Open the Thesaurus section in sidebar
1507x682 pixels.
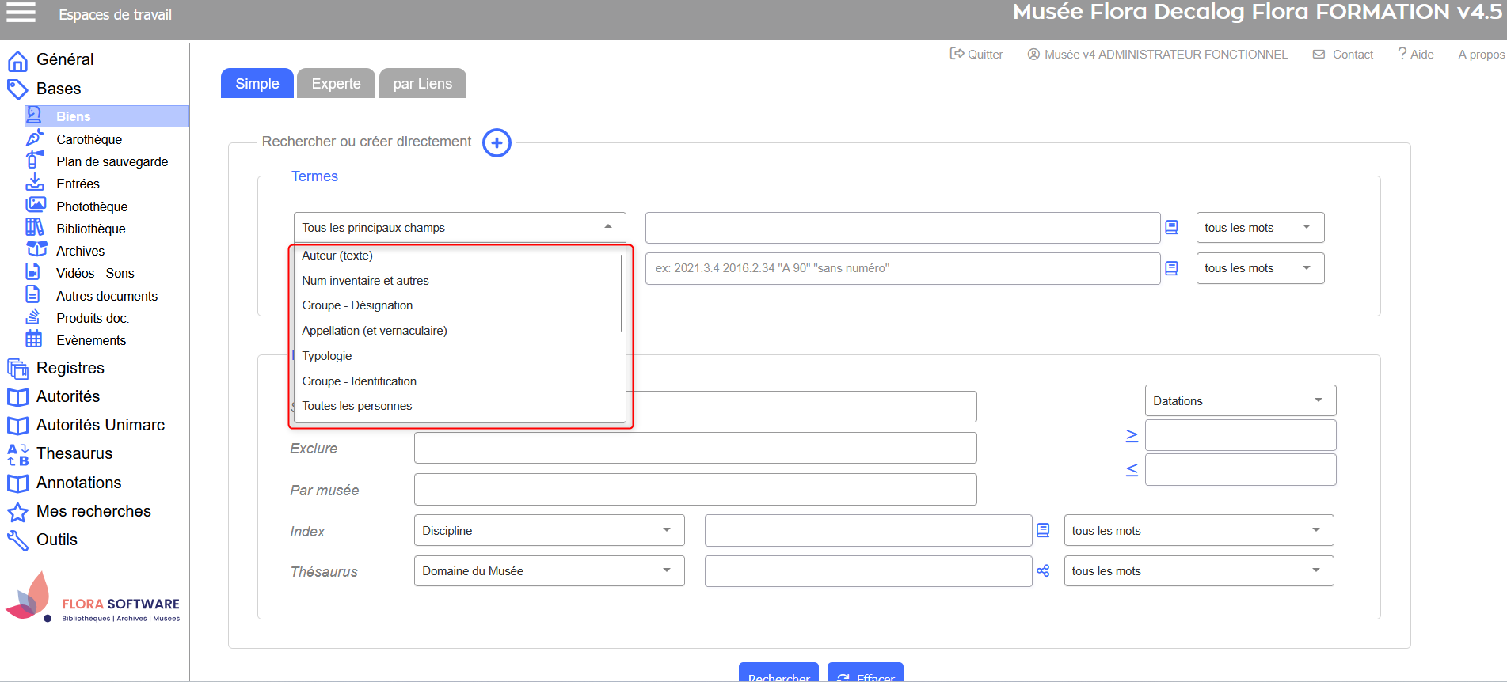coord(74,453)
